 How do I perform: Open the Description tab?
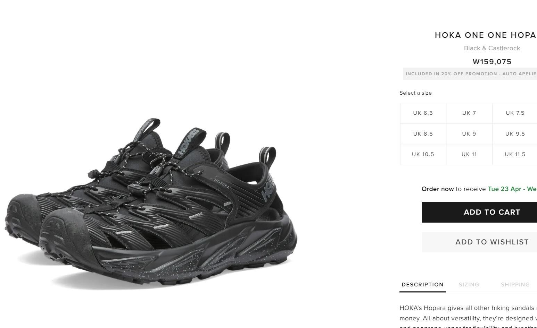422,285
